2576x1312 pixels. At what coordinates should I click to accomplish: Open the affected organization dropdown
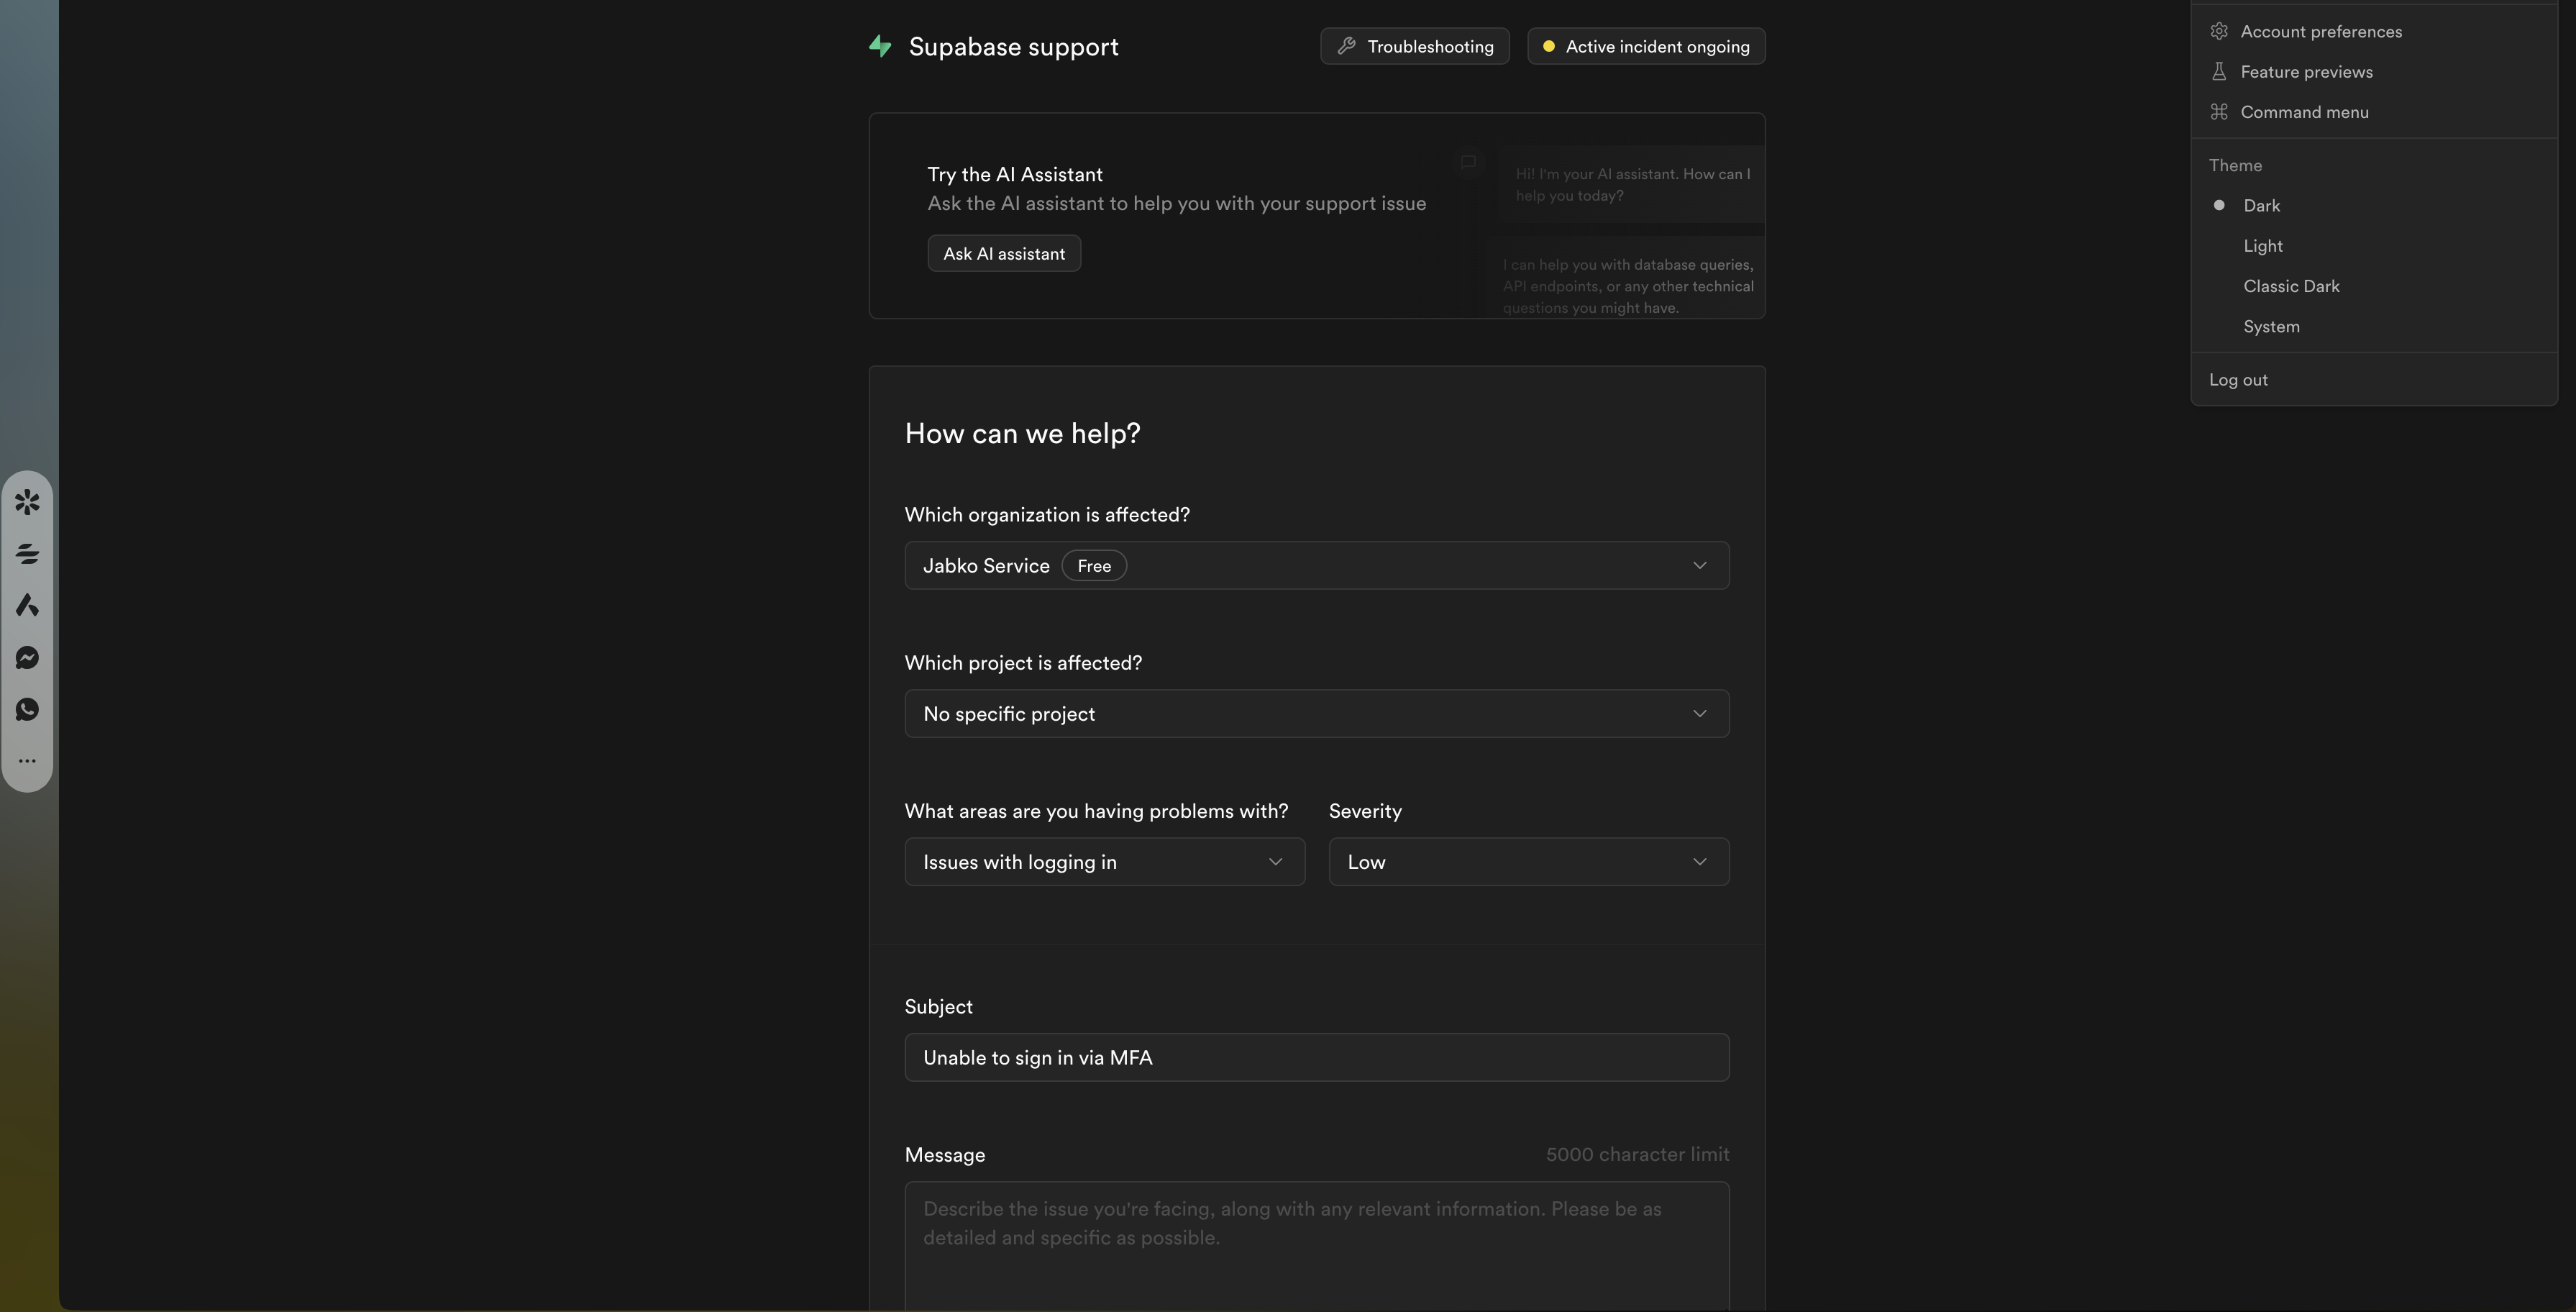tap(1316, 566)
